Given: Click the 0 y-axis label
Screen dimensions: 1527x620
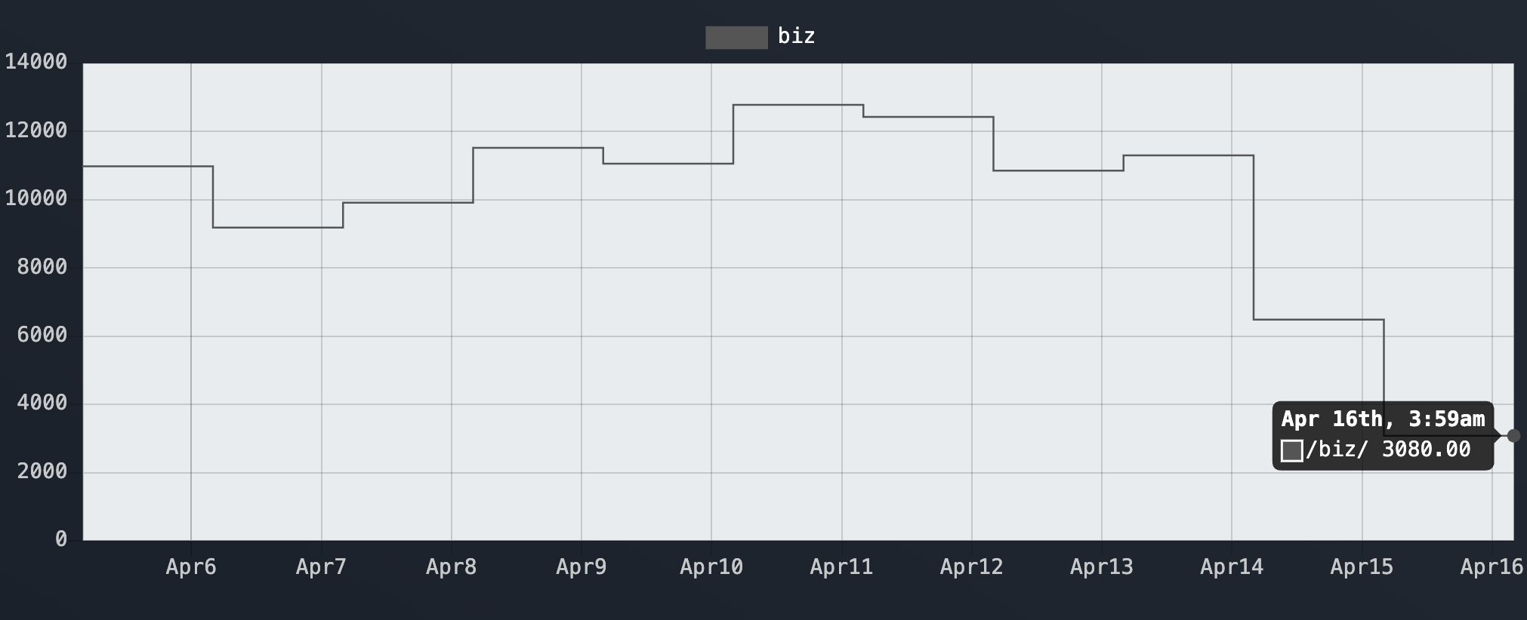Looking at the screenshot, I should [x=61, y=539].
